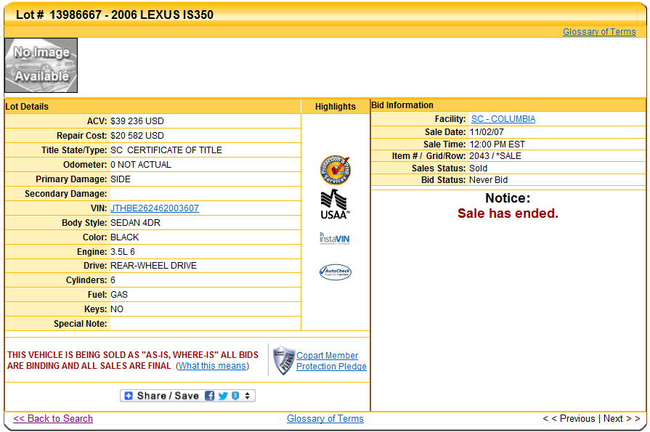Go to the Next lot

[621, 418]
